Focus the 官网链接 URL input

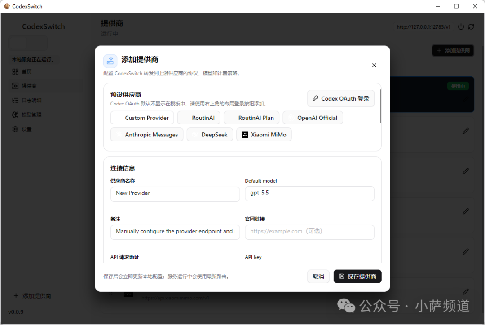pyautogui.click(x=309, y=232)
